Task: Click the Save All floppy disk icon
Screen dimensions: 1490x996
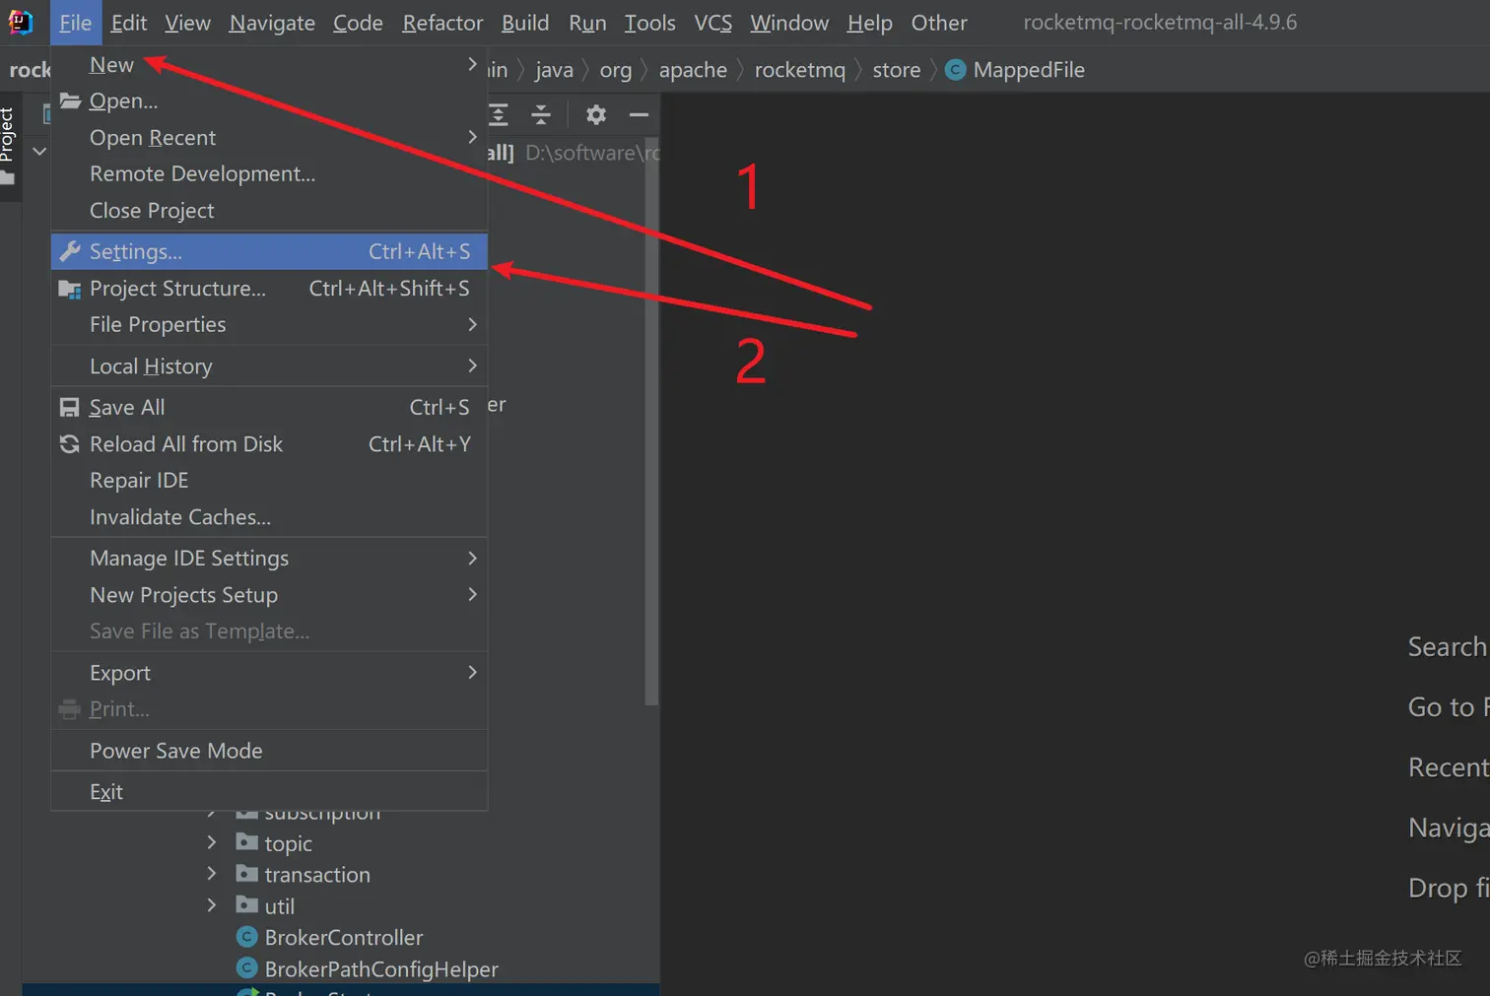Action: tap(70, 407)
